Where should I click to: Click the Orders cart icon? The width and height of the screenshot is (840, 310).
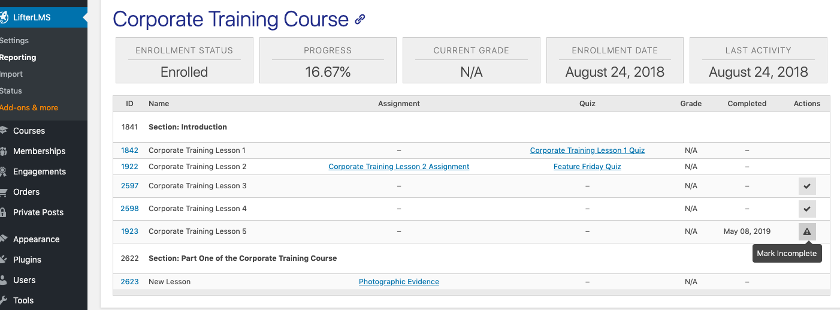click(4, 192)
